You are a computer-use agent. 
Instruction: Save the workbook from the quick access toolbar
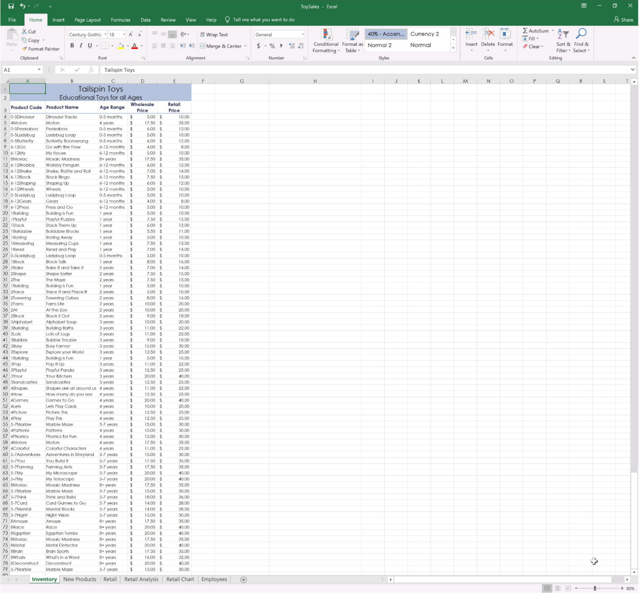11,6
